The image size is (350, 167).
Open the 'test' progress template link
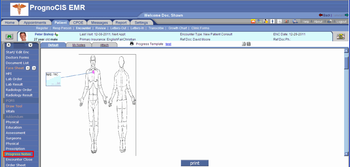(168, 44)
